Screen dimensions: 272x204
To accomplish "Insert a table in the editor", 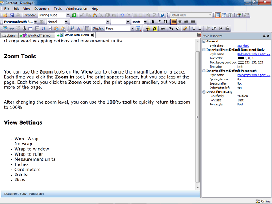I will tap(31, 28).
